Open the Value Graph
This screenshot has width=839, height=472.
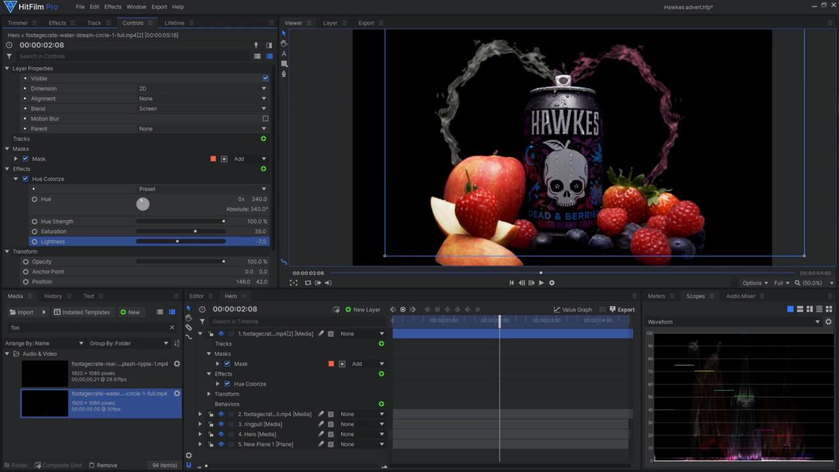click(573, 309)
